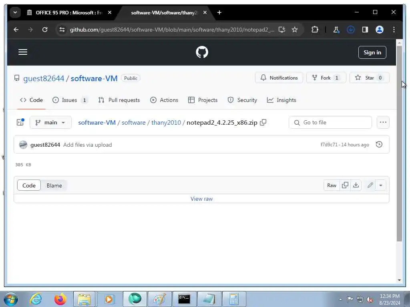Fork the software-VM repository
Screen dimensions: 410x307
tap(326, 78)
